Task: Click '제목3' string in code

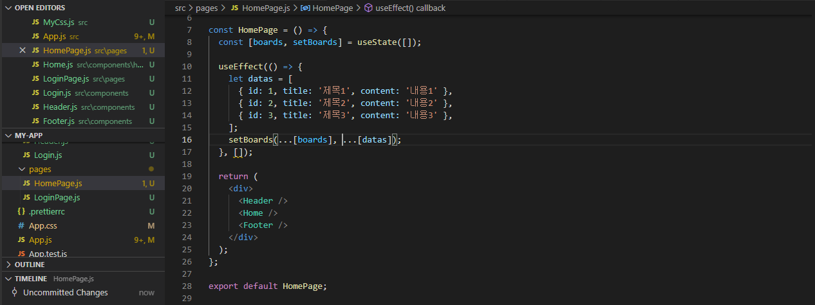Action: click(333, 116)
